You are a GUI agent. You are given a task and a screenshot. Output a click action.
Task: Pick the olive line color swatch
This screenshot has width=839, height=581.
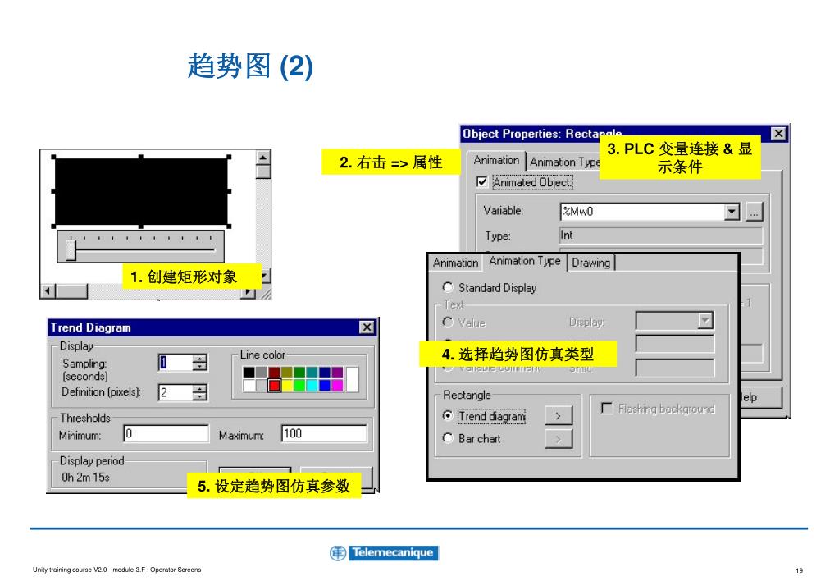286,373
